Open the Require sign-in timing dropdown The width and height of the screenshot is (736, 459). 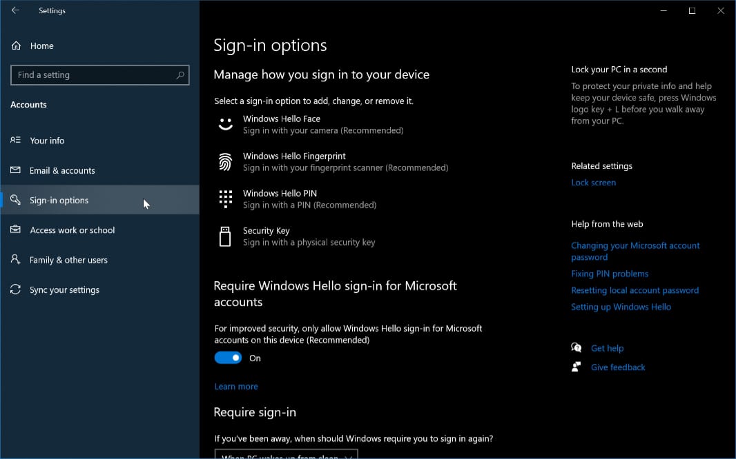pyautogui.click(x=286, y=455)
